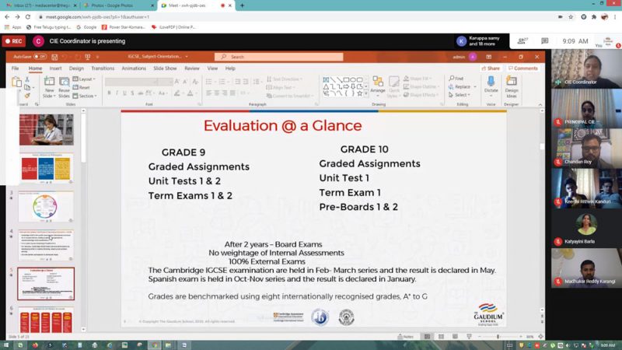622x350 pixels.
Task: Switch to the Design ribbon tab
Action: click(76, 68)
